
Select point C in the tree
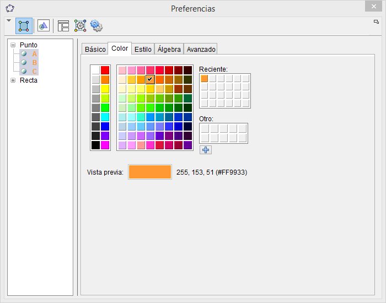point(34,72)
